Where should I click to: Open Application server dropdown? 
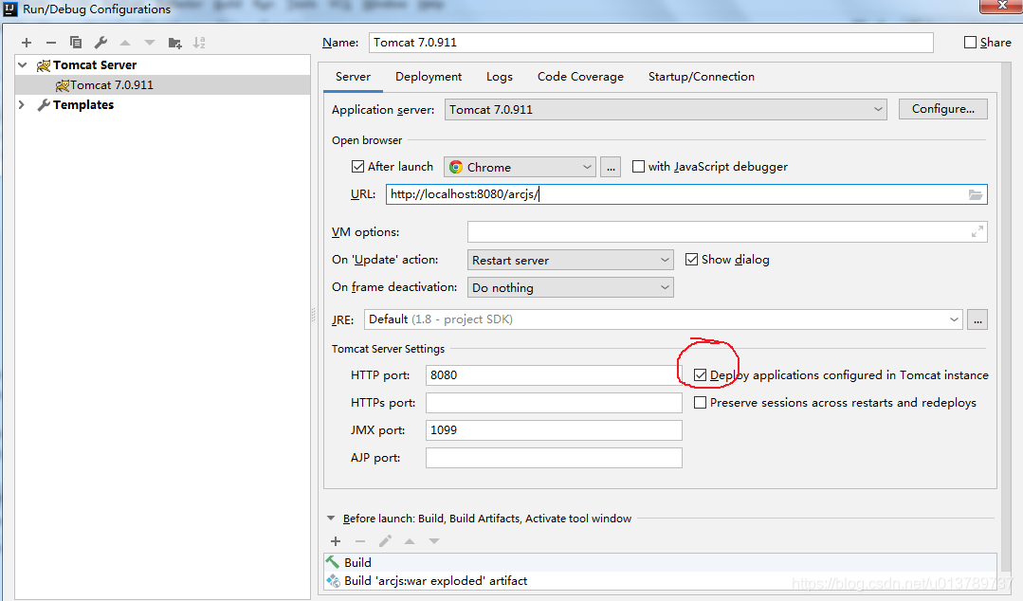click(666, 110)
